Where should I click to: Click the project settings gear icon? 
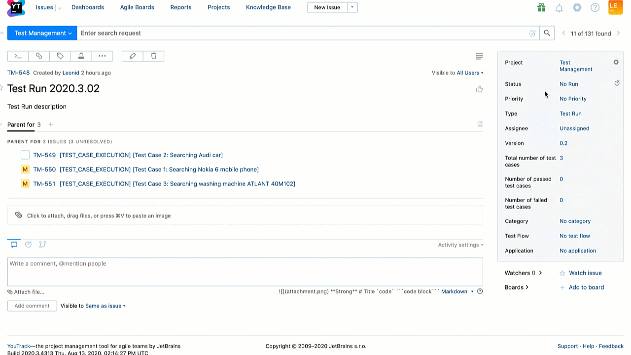point(616,62)
